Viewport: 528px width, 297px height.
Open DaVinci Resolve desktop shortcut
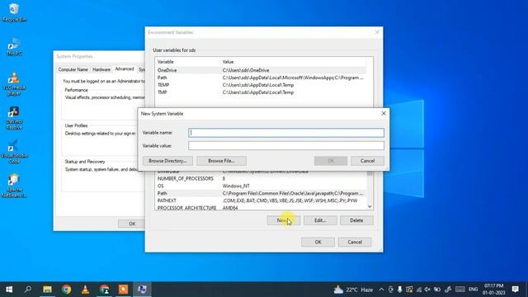coord(14,118)
